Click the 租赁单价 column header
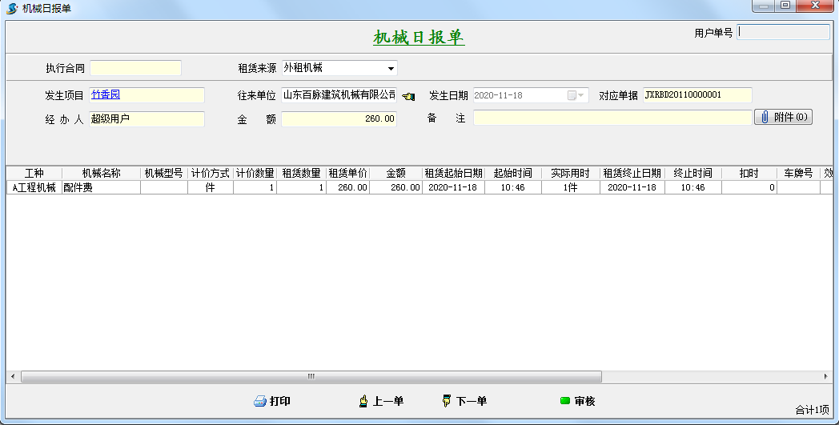 click(347, 173)
